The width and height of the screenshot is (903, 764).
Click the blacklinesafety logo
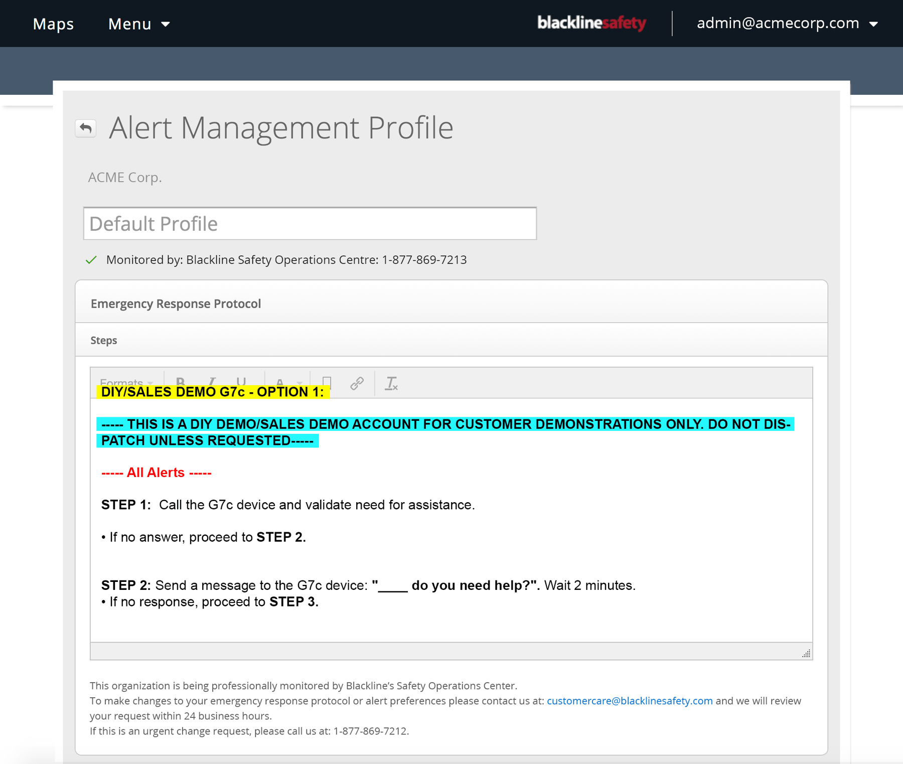click(x=592, y=23)
